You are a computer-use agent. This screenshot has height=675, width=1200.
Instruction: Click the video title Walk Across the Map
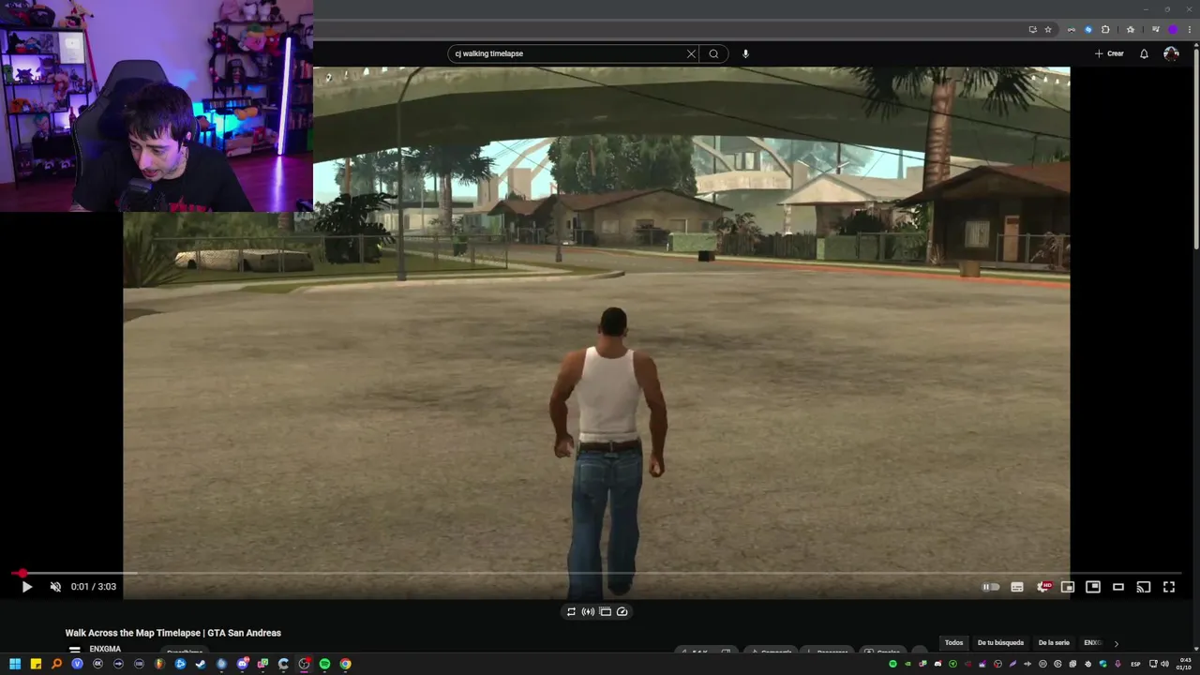(172, 633)
